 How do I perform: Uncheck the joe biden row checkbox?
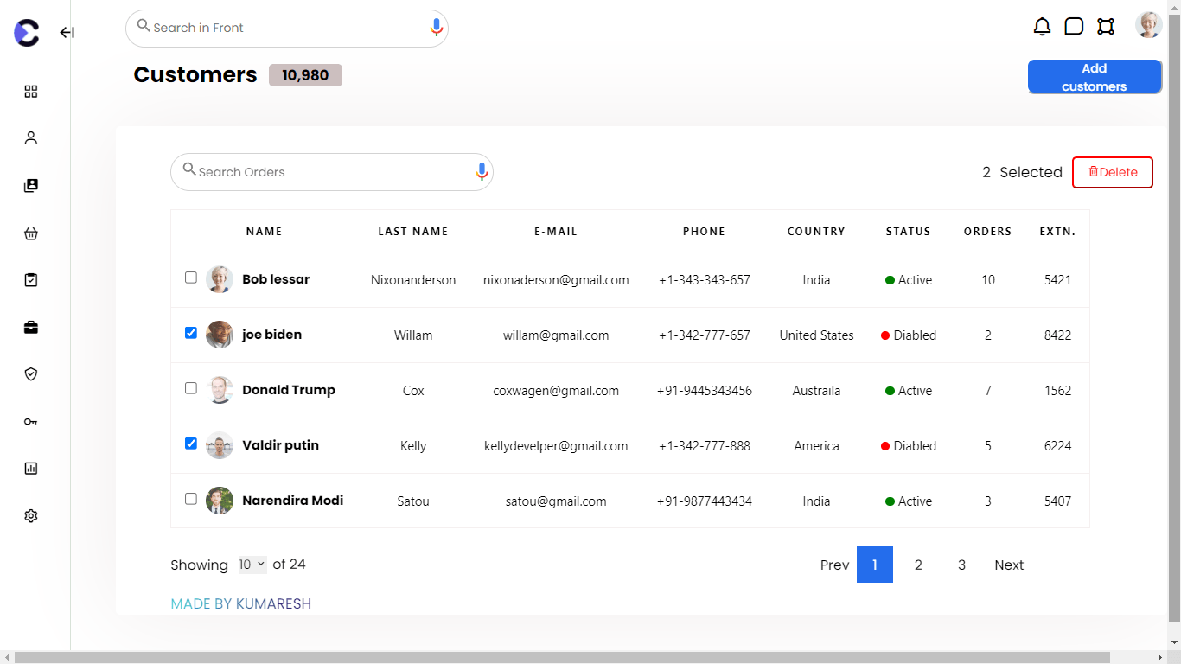[191, 333]
